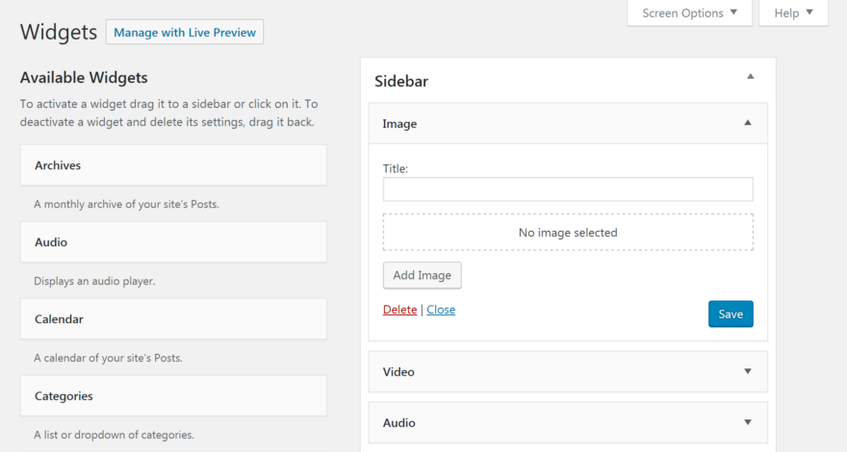The width and height of the screenshot is (847, 452).
Task: Delete the Image widget link
Action: pyautogui.click(x=399, y=310)
